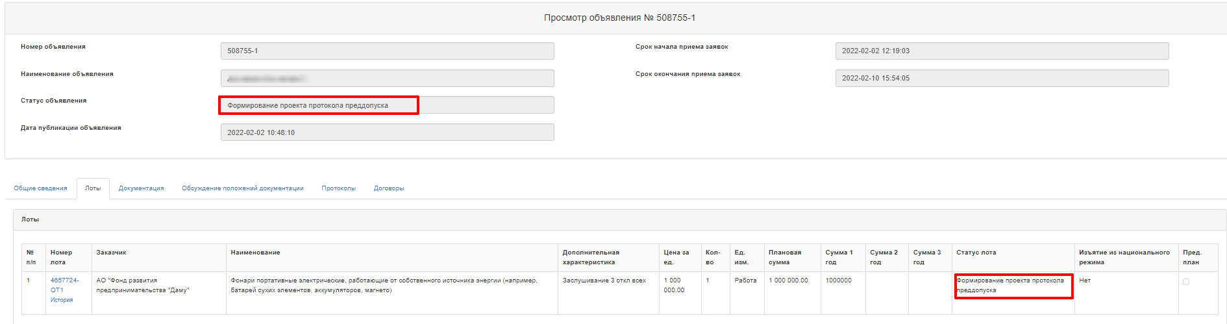This screenshot has width=1227, height=324.
Task: Go to the Протоколы tab
Action: (339, 188)
